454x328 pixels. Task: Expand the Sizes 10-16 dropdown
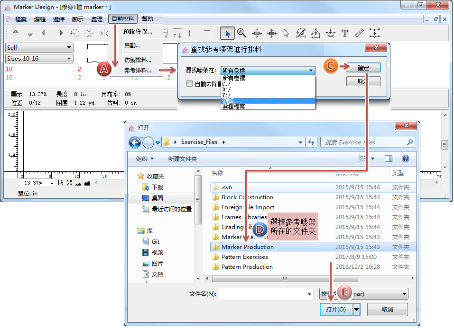click(39, 59)
